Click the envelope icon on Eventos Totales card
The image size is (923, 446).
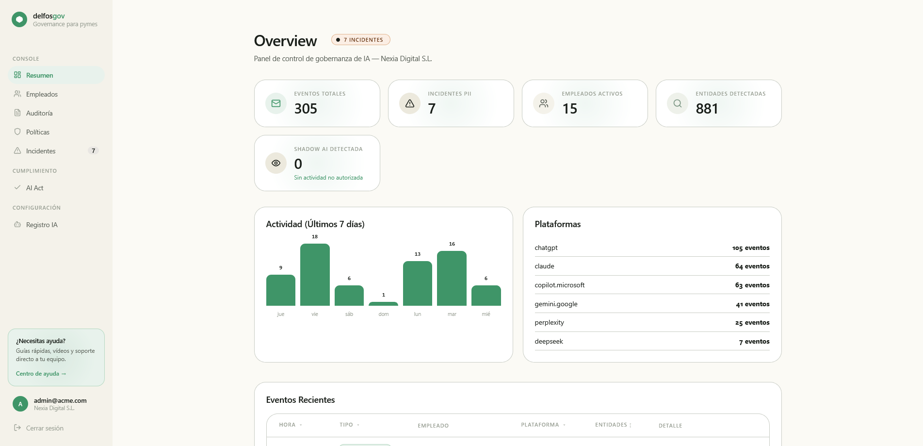coord(276,103)
